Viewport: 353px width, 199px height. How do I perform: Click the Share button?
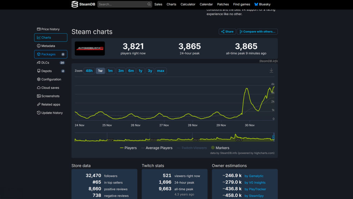point(227,32)
